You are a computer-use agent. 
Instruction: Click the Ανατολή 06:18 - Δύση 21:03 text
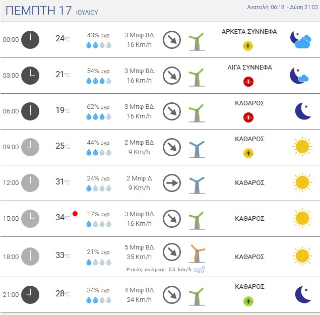tap(282, 7)
